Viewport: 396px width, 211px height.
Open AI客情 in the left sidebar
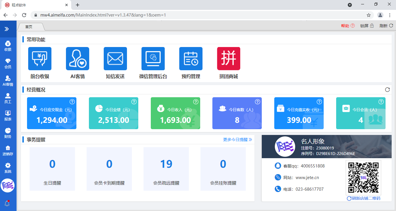pos(8,81)
